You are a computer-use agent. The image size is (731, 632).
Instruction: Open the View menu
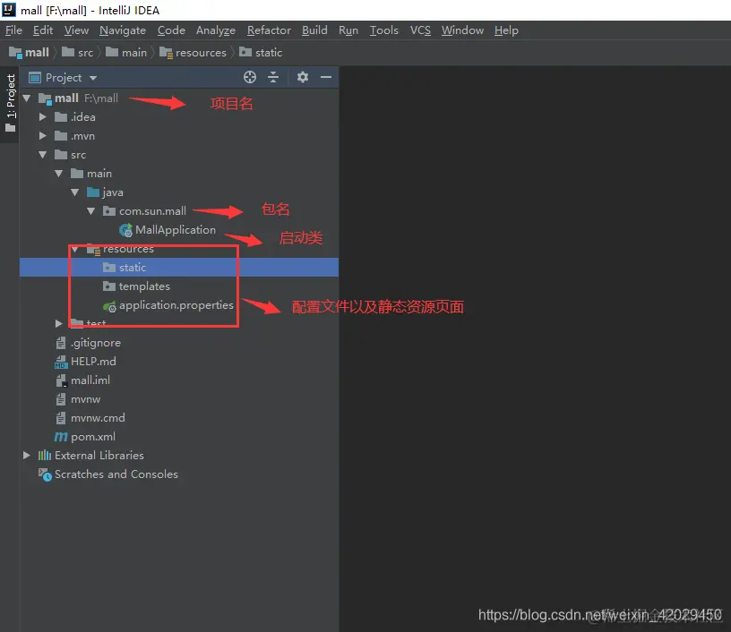[76, 30]
